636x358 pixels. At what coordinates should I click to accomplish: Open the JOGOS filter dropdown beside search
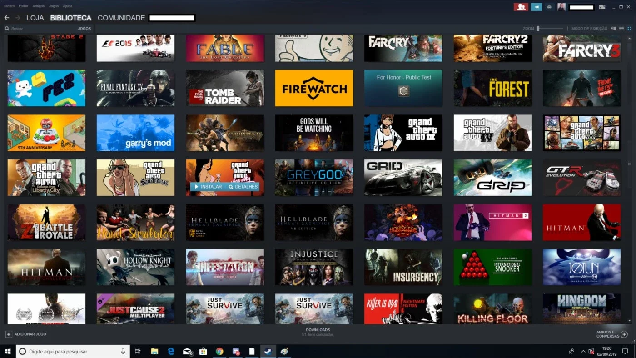coord(84,28)
